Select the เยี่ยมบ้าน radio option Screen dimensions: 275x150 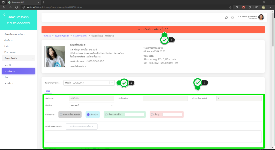(x=88, y=114)
